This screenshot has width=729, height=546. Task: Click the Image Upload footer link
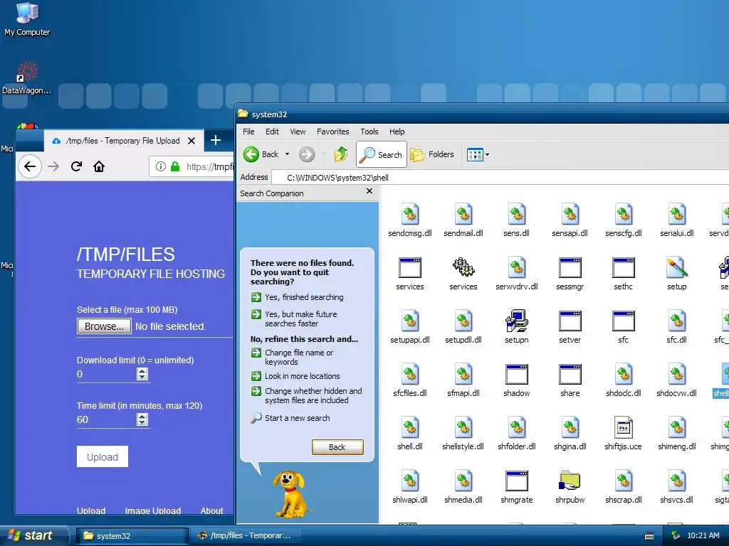point(152,510)
